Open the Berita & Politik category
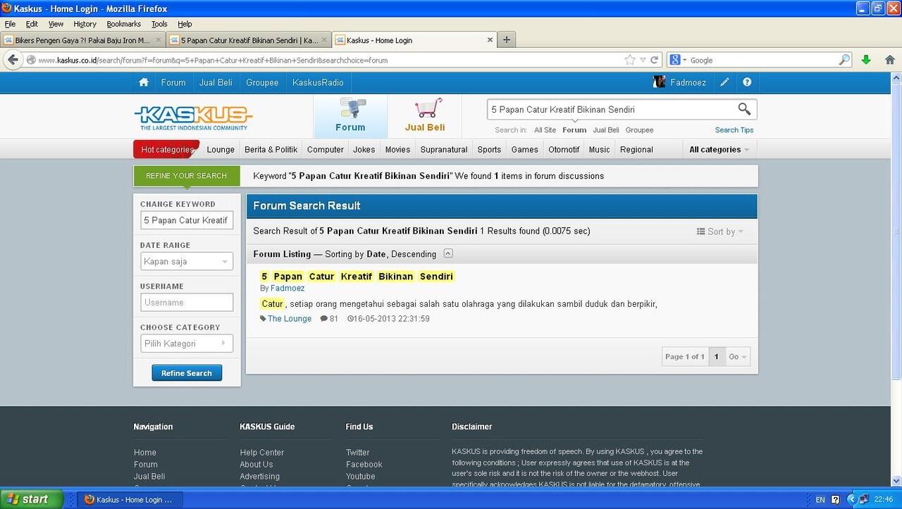This screenshot has width=902, height=509. [x=271, y=149]
